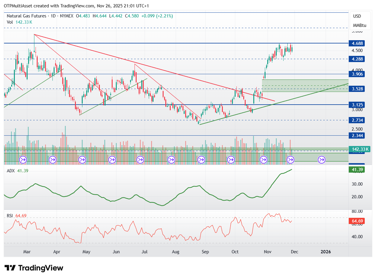Select the rollover marker near December
This screenshot has width=376, height=279.
pos(291,160)
